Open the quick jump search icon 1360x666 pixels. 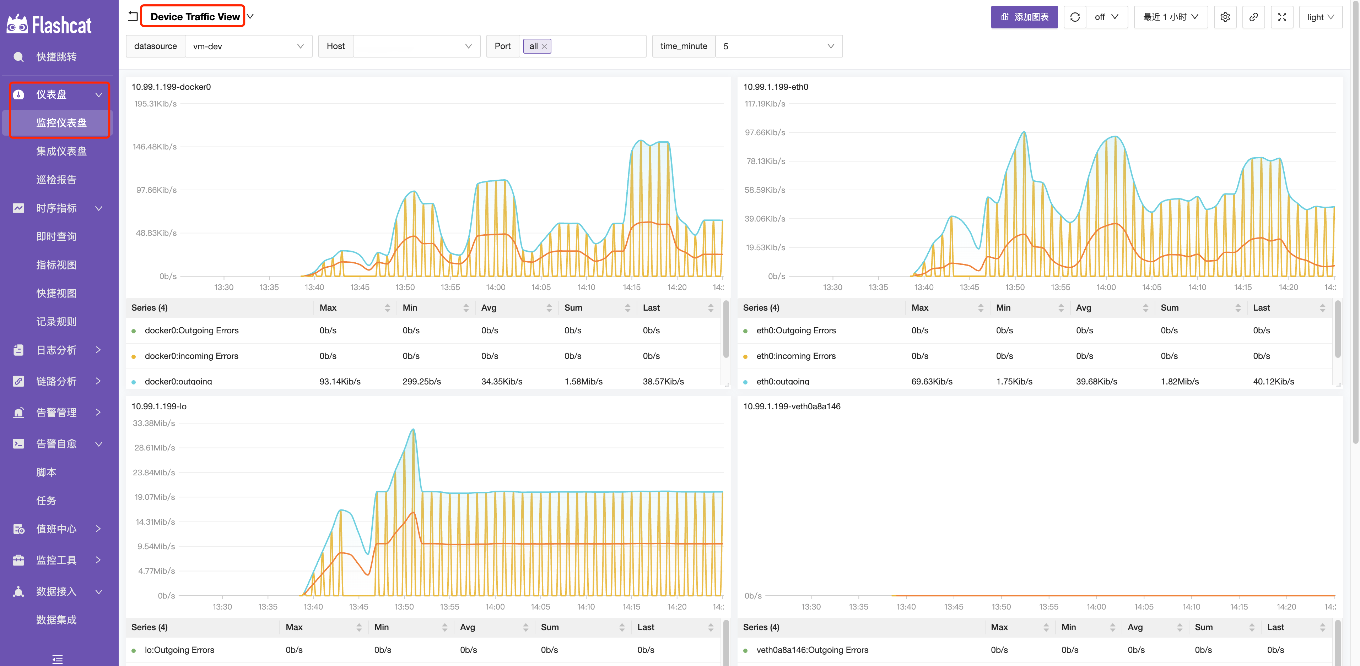click(18, 57)
